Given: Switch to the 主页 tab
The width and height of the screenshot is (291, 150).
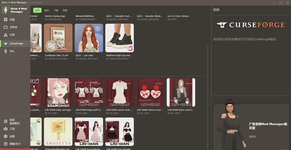Looking at the screenshot, I should tap(37, 10).
